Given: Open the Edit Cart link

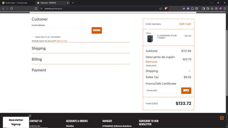Looking at the screenshot, I should 185,24.
